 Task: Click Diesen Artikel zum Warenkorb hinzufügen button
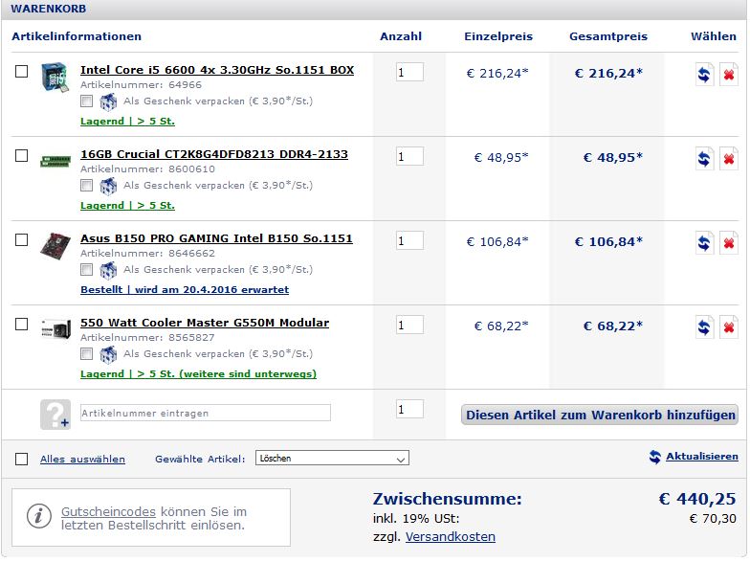click(x=600, y=415)
